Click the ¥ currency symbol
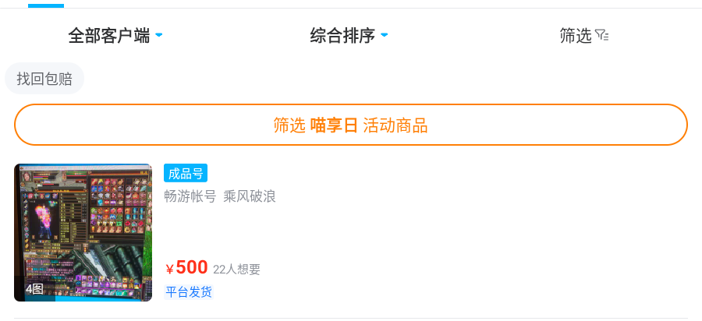The image size is (702, 321). coord(169,270)
